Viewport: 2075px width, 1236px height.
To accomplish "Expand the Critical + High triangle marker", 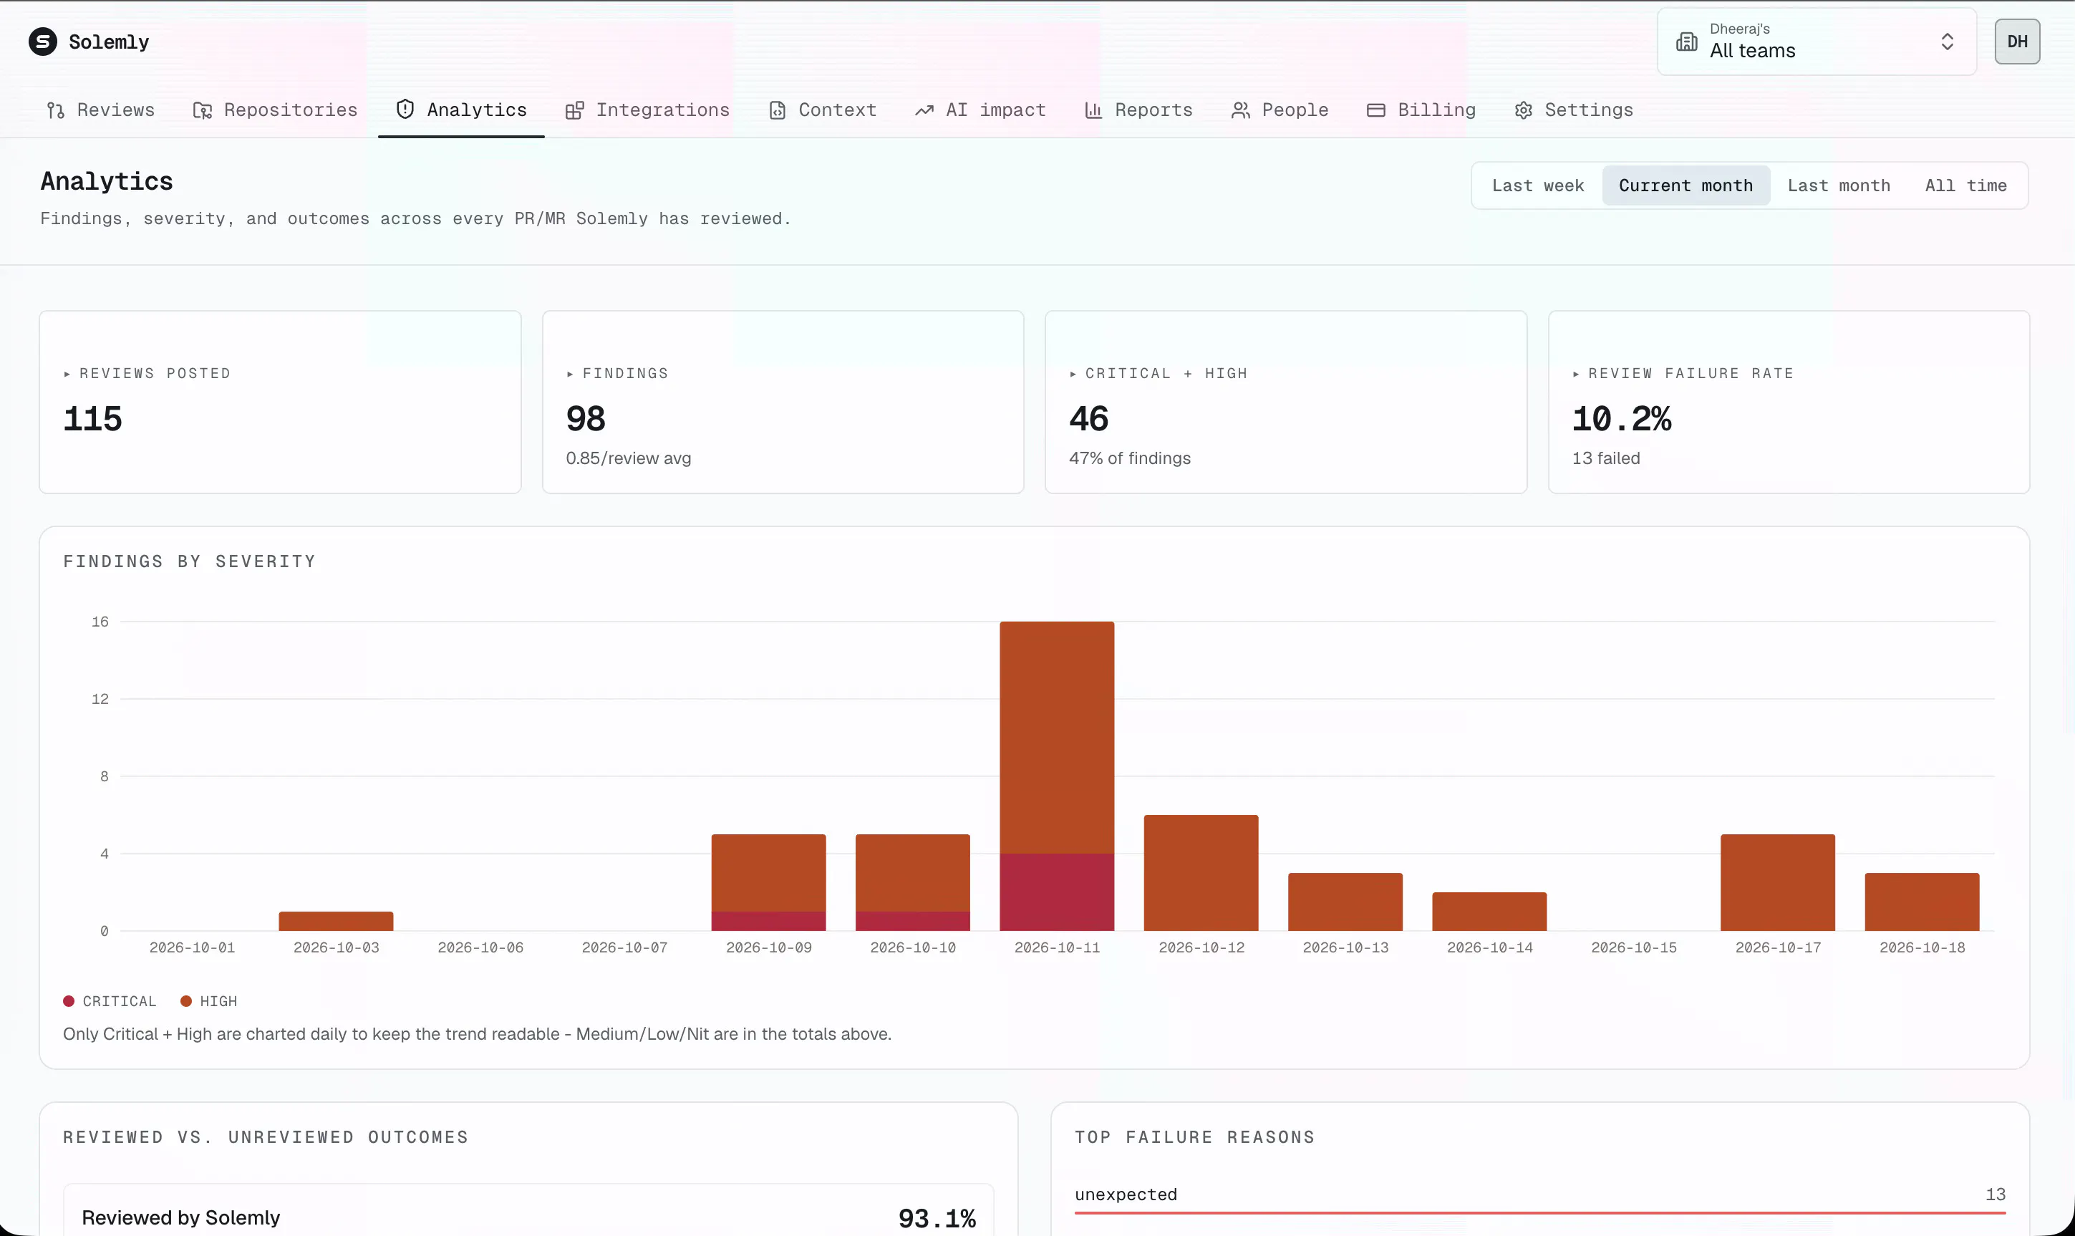I will click(x=1073, y=374).
